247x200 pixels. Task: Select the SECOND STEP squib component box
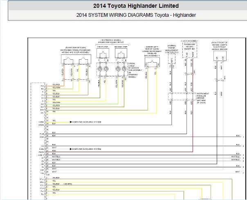pos(121,53)
